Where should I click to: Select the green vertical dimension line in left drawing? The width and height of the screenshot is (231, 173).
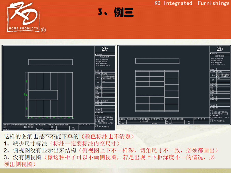coord(25,95)
